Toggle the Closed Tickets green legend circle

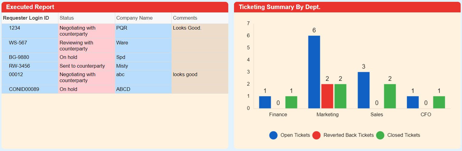click(x=380, y=135)
